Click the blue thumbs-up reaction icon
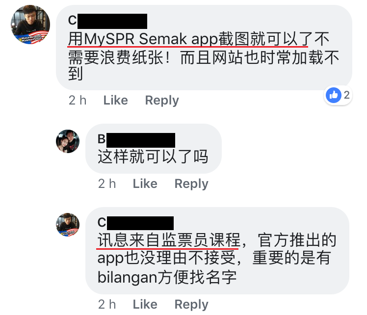Image resolution: width=367 pixels, height=315 pixels. 334,95
